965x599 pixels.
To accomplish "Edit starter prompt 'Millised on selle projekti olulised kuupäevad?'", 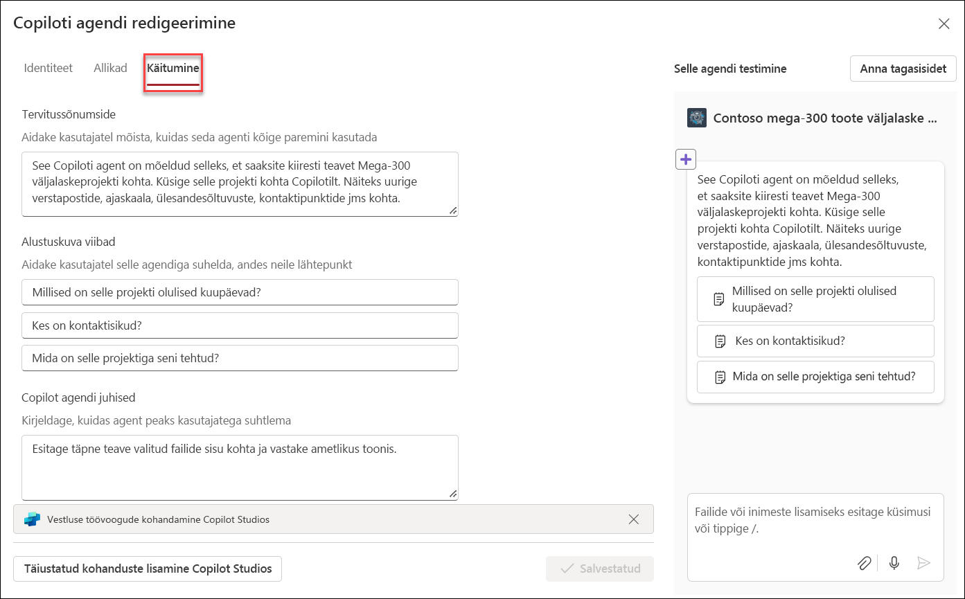I will 240,292.
